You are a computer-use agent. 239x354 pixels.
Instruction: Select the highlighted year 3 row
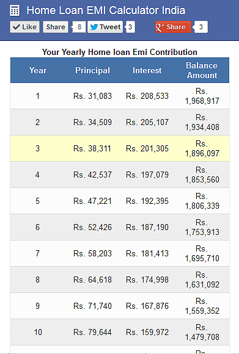(120, 148)
